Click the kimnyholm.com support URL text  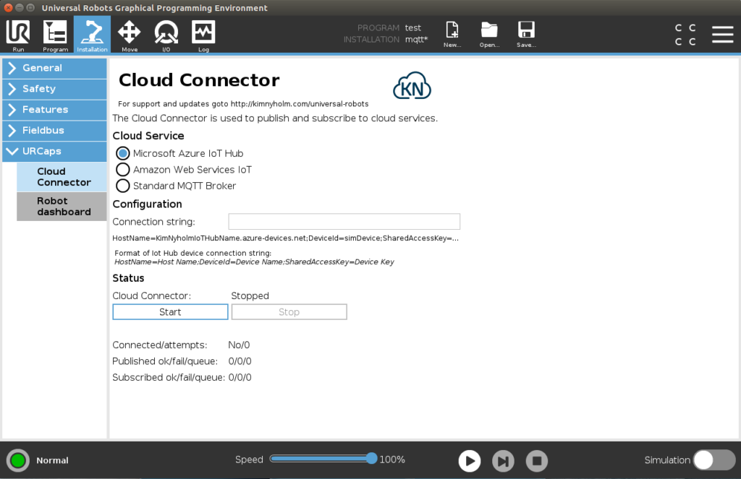coord(300,104)
